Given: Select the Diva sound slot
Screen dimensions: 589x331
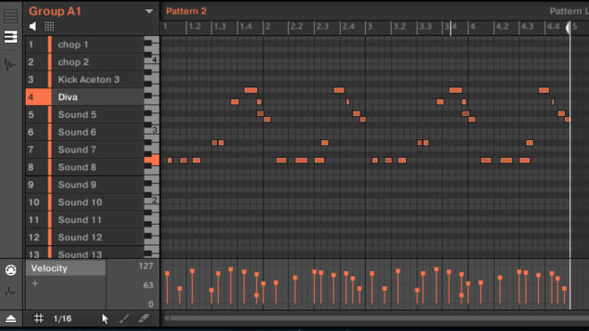Looking at the screenshot, I should click(85, 97).
